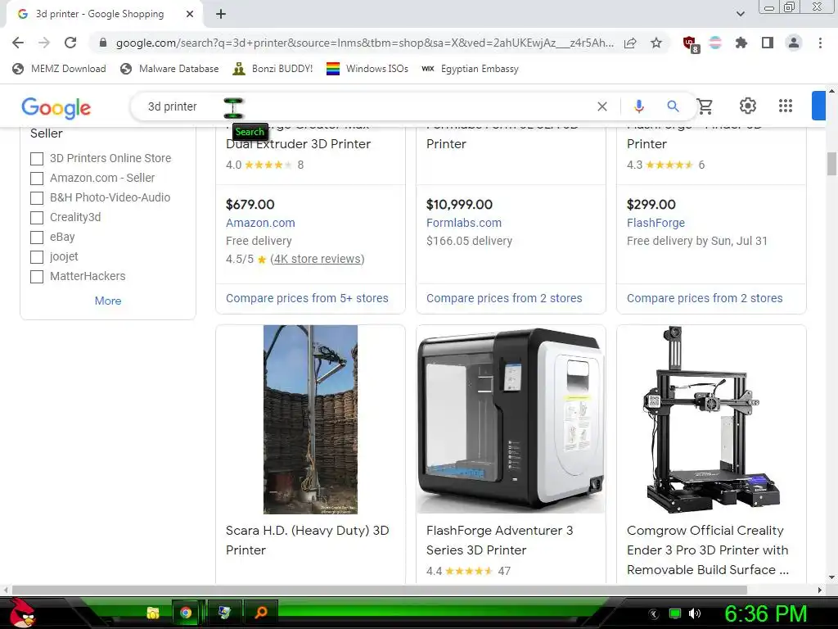Submit search with magnifier icon
Viewport: 838px width, 629px height.
pos(673,106)
